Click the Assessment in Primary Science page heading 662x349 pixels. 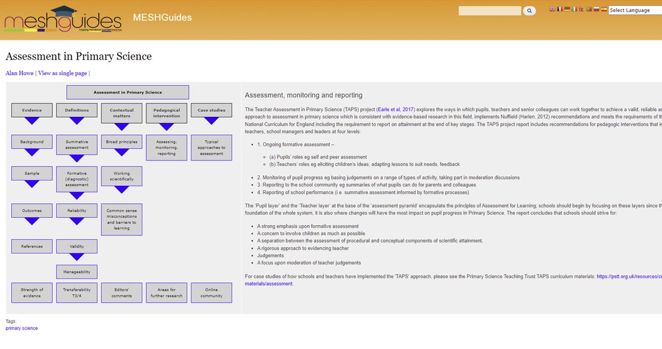click(x=78, y=56)
